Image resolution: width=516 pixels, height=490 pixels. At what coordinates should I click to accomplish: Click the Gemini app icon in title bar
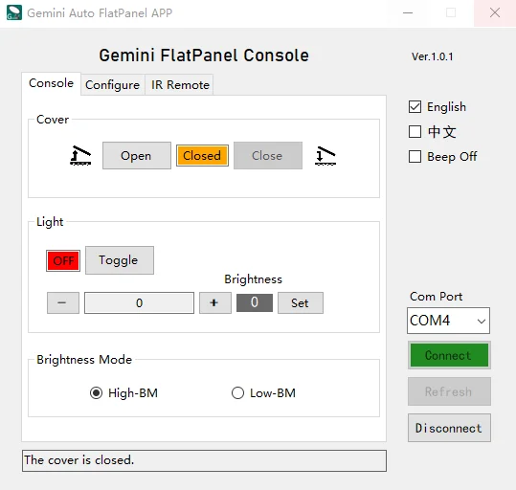(14, 12)
